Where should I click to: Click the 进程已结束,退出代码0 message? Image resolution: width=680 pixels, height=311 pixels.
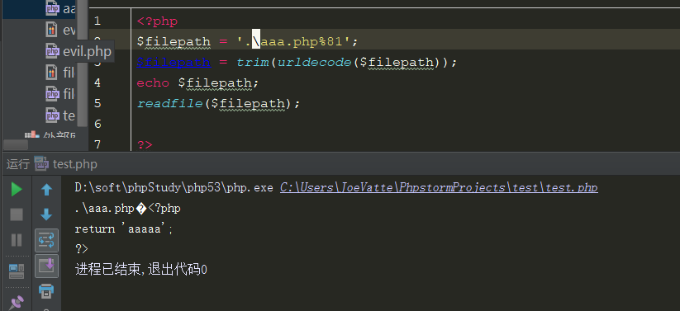coord(141,270)
